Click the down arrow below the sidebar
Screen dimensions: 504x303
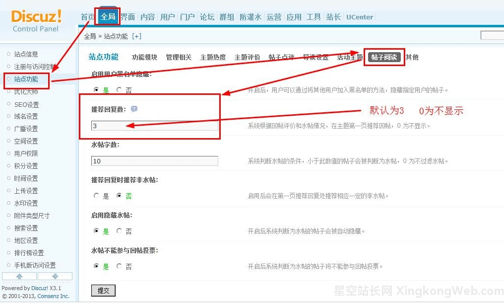pyautogui.click(x=56, y=277)
